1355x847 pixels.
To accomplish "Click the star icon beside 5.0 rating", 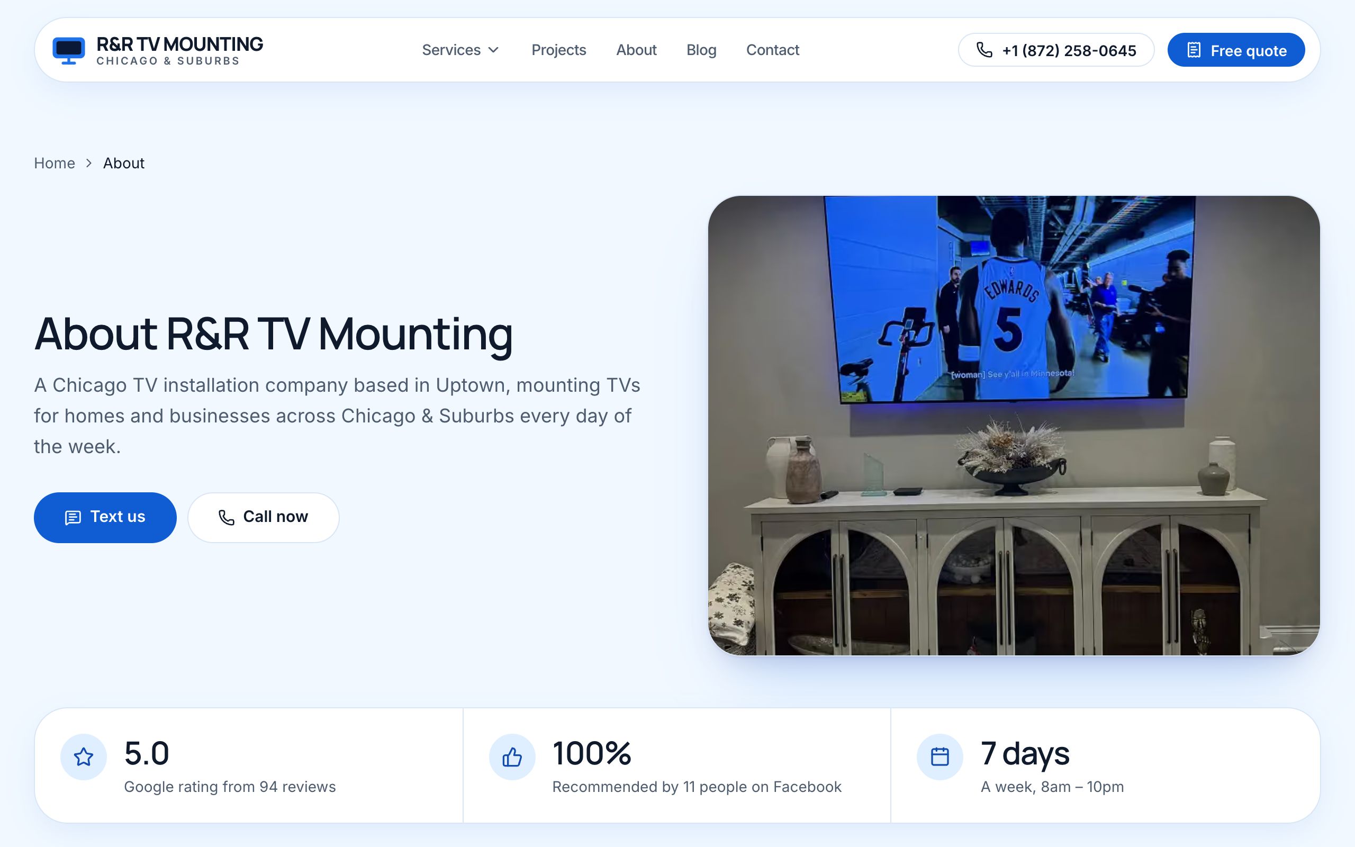I will point(84,757).
